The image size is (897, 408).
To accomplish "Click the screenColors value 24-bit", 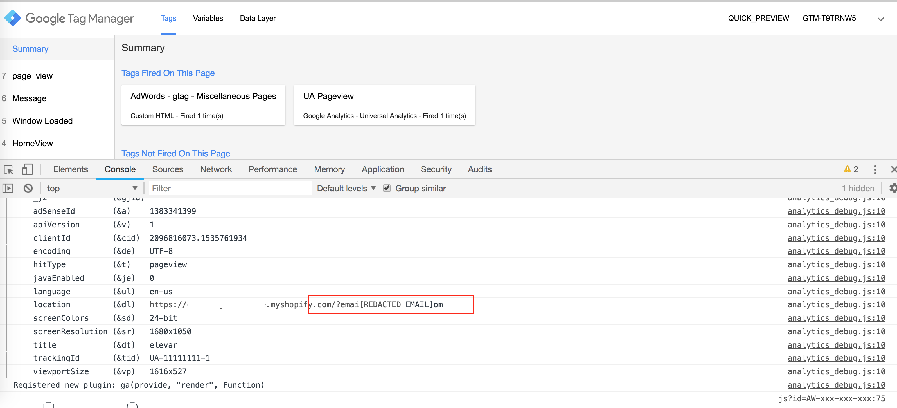I will pos(163,318).
